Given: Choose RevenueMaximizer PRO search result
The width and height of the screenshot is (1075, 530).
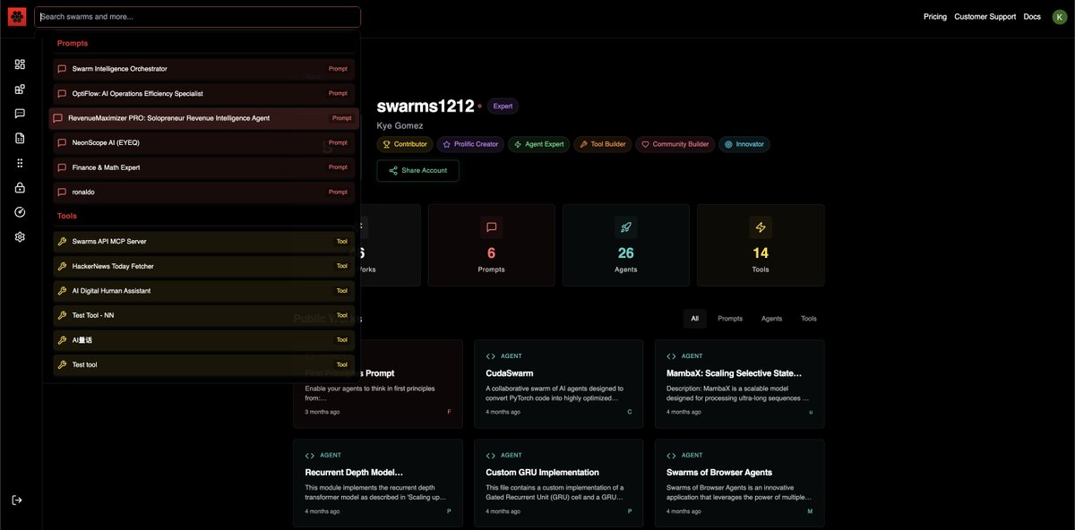Looking at the screenshot, I should coord(203,118).
